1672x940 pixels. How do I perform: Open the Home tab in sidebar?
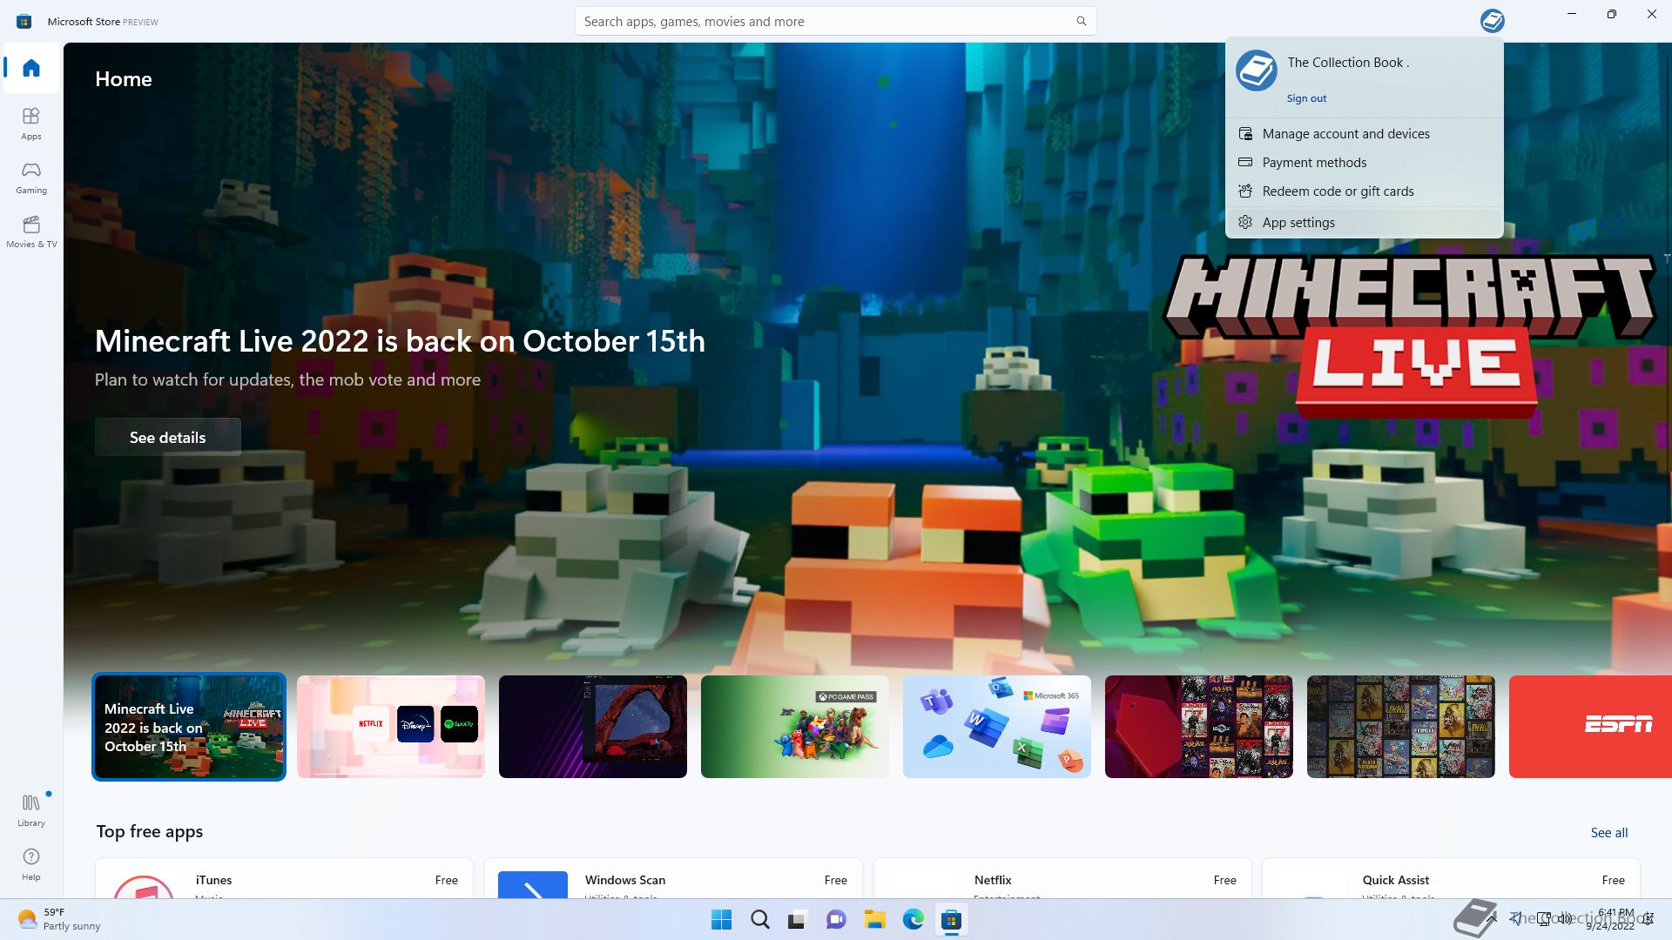[x=31, y=68]
